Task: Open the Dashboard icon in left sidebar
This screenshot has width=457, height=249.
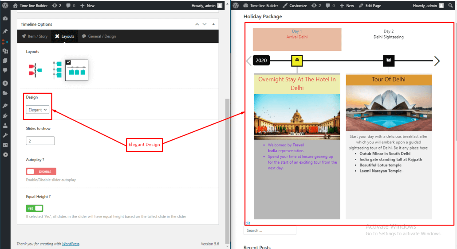Action: coord(5,19)
